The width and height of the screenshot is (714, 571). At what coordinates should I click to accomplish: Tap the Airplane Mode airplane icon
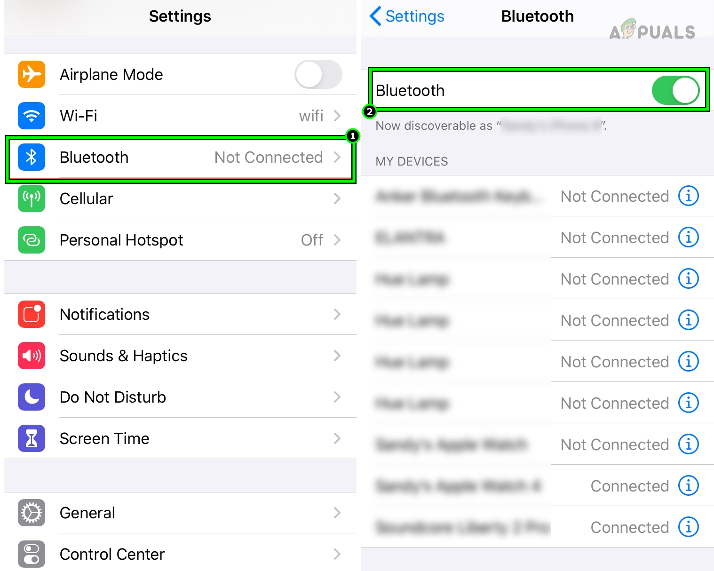pyautogui.click(x=31, y=74)
